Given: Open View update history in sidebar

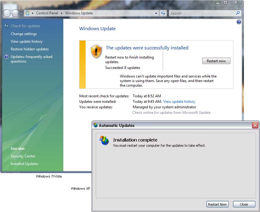Looking at the screenshot, I should pos(27,41).
